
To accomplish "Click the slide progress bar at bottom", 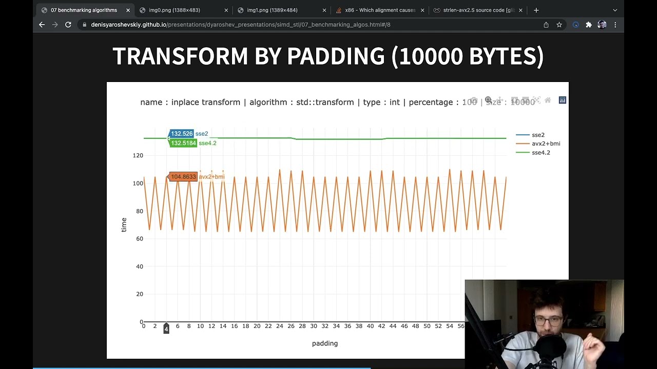I will tap(328, 367).
